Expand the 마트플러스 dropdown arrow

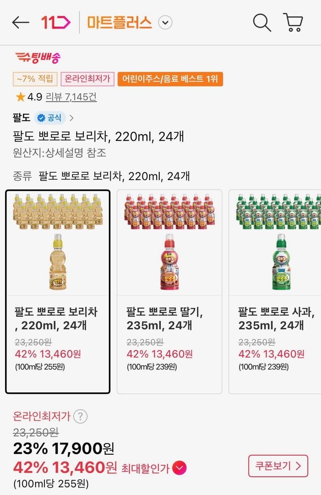pos(165,22)
